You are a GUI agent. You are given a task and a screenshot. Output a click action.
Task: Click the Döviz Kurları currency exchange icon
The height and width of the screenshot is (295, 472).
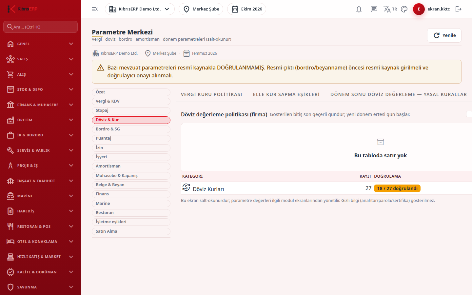pos(186,187)
